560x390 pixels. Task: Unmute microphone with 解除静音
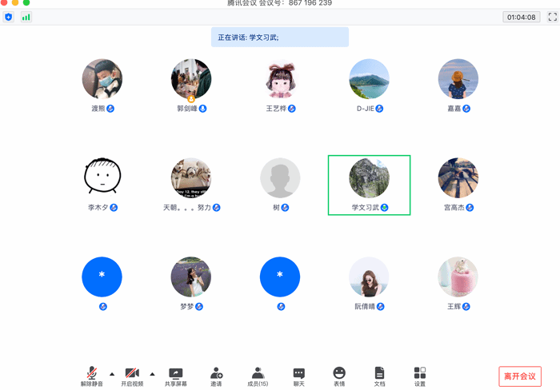92,376
